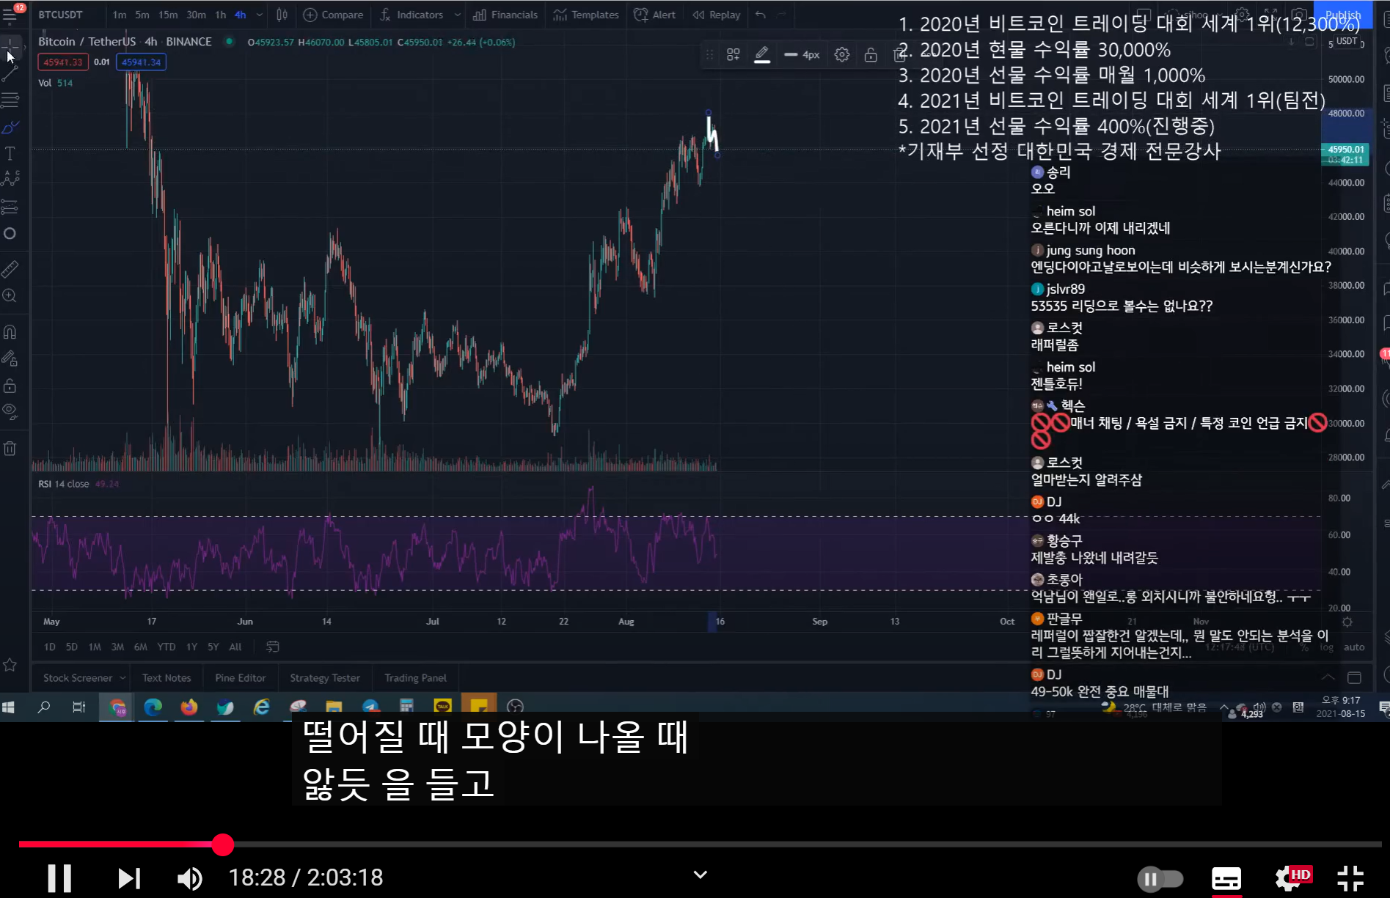Select the Text annotation tool
The width and height of the screenshot is (1390, 898).
10,153
